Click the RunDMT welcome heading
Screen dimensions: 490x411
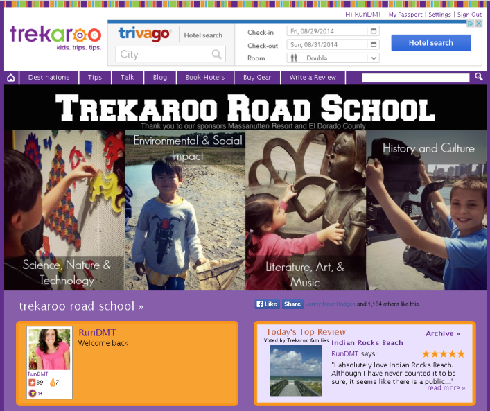(x=98, y=333)
